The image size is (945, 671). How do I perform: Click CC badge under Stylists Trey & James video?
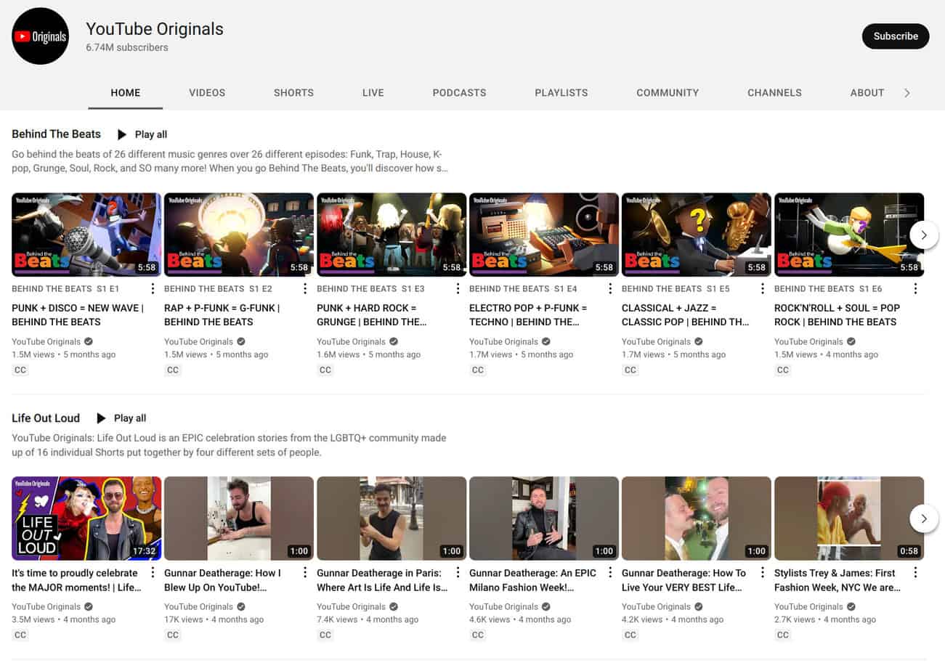point(783,635)
